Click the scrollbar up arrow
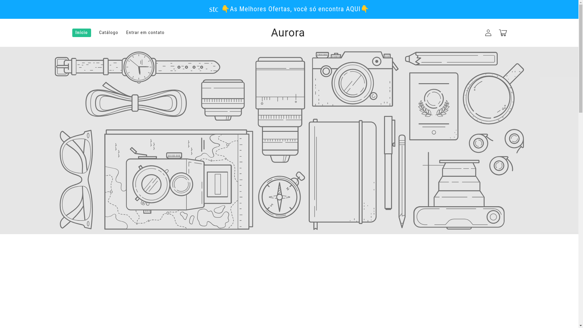This screenshot has width=583, height=328. [x=581, y=2]
